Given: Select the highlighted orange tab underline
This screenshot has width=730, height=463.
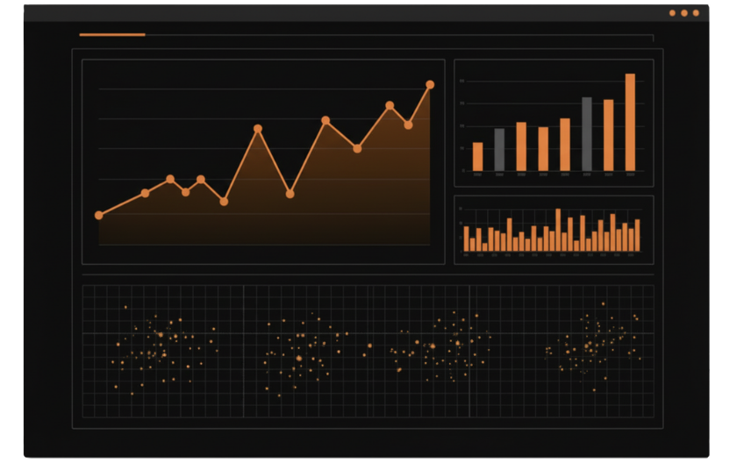Looking at the screenshot, I should [112, 35].
